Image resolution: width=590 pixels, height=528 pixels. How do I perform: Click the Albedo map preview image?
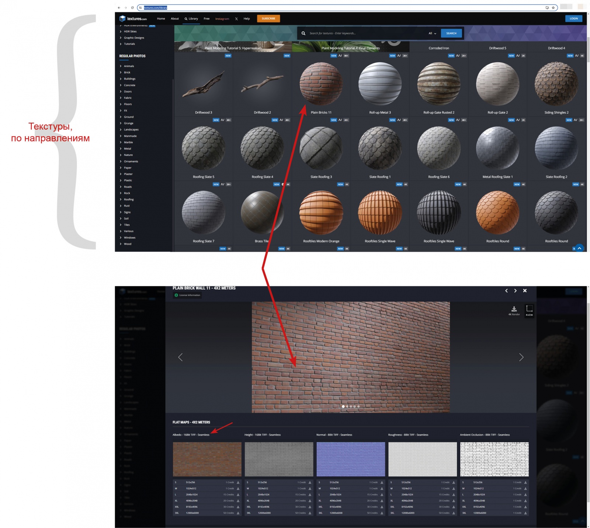(207, 459)
